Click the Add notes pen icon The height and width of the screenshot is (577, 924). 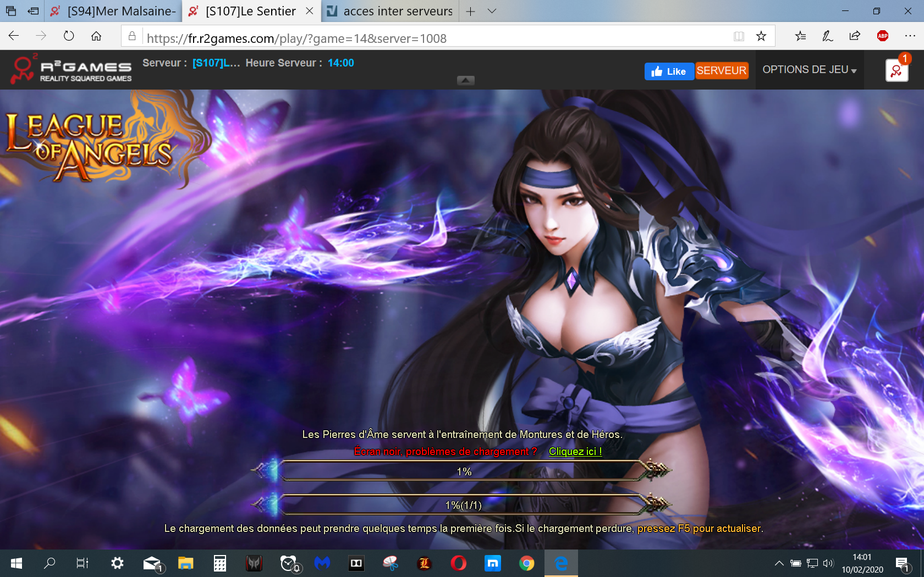point(827,36)
